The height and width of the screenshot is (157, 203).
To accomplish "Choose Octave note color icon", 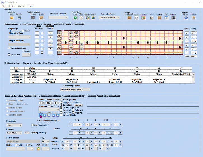I will pyautogui.click(x=93, y=18).
